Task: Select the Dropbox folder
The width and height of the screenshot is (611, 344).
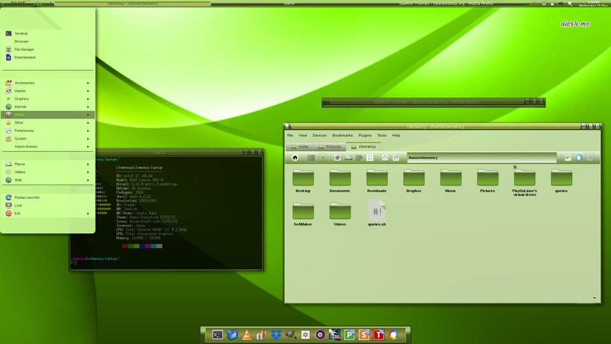Action: [414, 180]
